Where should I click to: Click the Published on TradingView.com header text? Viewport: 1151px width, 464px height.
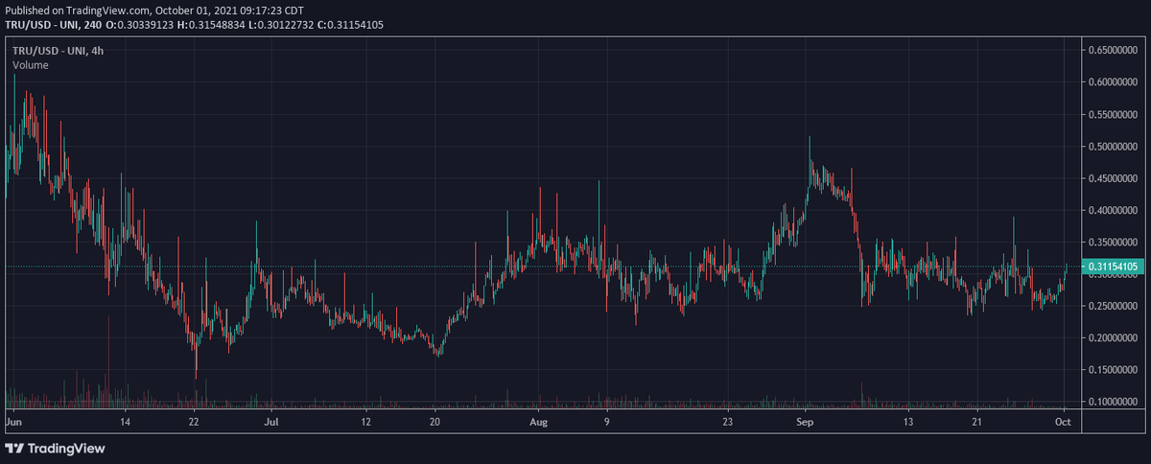tap(154, 11)
